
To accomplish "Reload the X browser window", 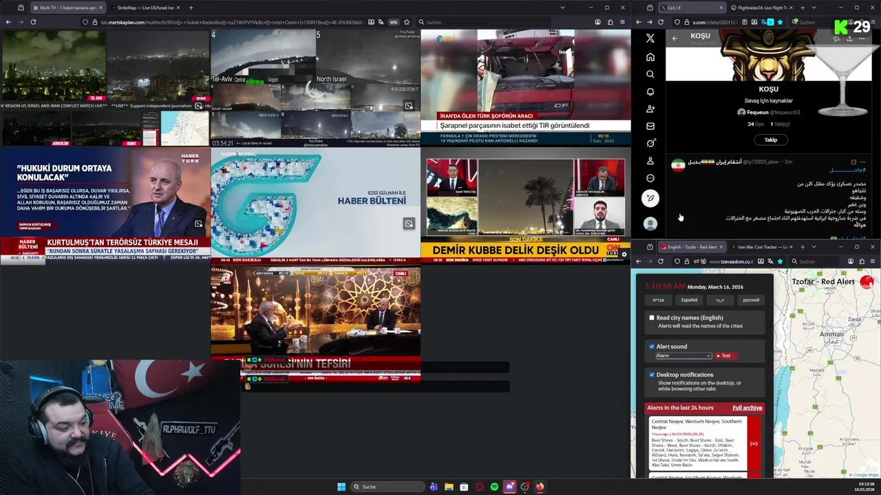I will (x=661, y=22).
